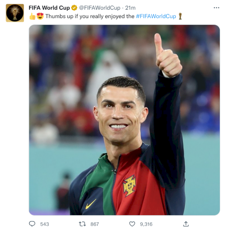View the 867 retweets count

pos(95,224)
